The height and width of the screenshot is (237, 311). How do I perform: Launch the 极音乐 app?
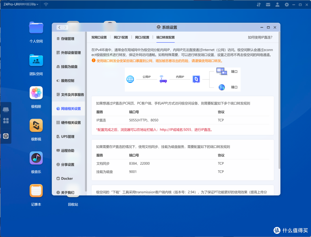pyautogui.click(x=36, y=158)
